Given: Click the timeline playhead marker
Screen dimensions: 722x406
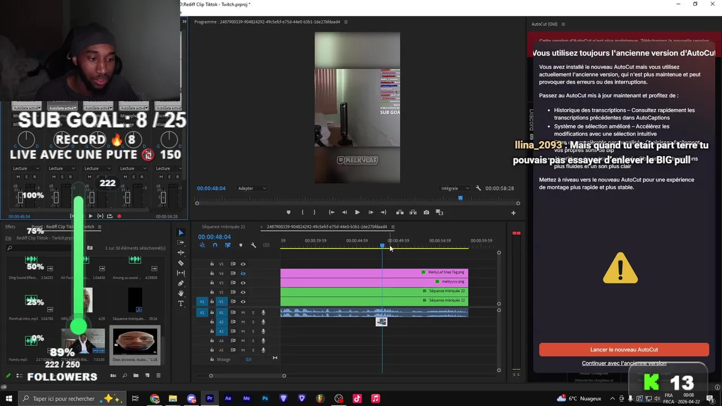Looking at the screenshot, I should pyautogui.click(x=382, y=245).
